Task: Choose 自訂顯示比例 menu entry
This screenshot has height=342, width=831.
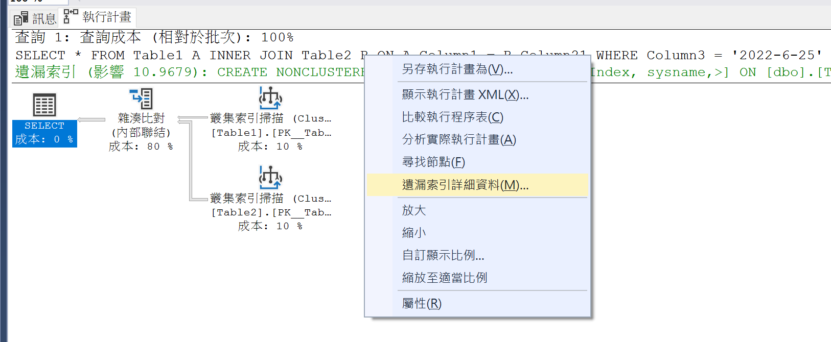Action: pyautogui.click(x=477, y=255)
